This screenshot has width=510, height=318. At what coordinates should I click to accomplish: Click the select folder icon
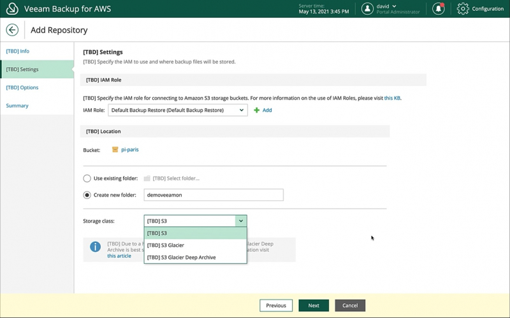click(147, 179)
